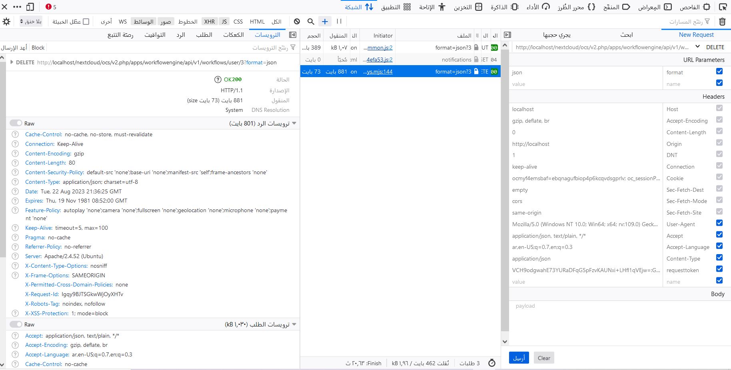Switch to the Cookies tab
The width and height of the screenshot is (731, 370).
click(234, 35)
